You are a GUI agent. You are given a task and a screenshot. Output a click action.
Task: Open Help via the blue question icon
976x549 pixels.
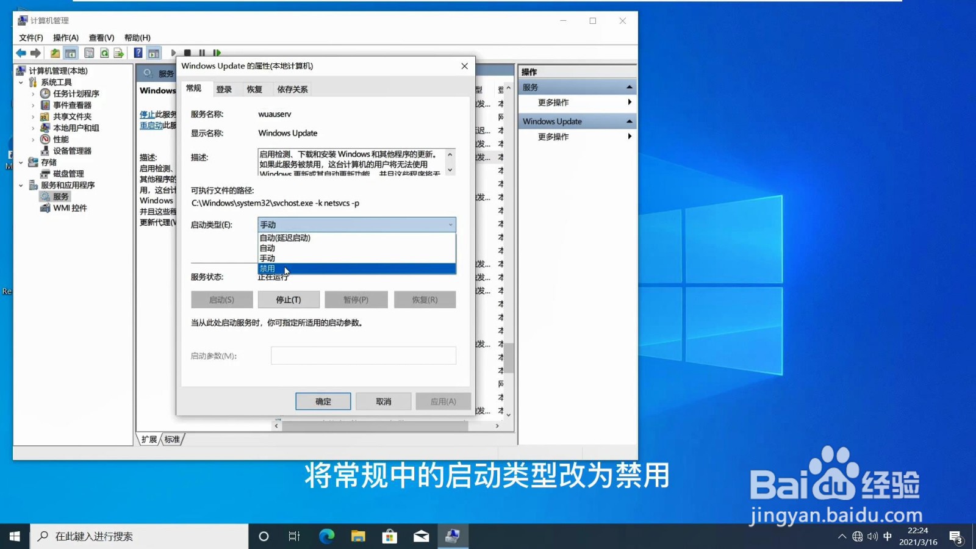point(138,53)
